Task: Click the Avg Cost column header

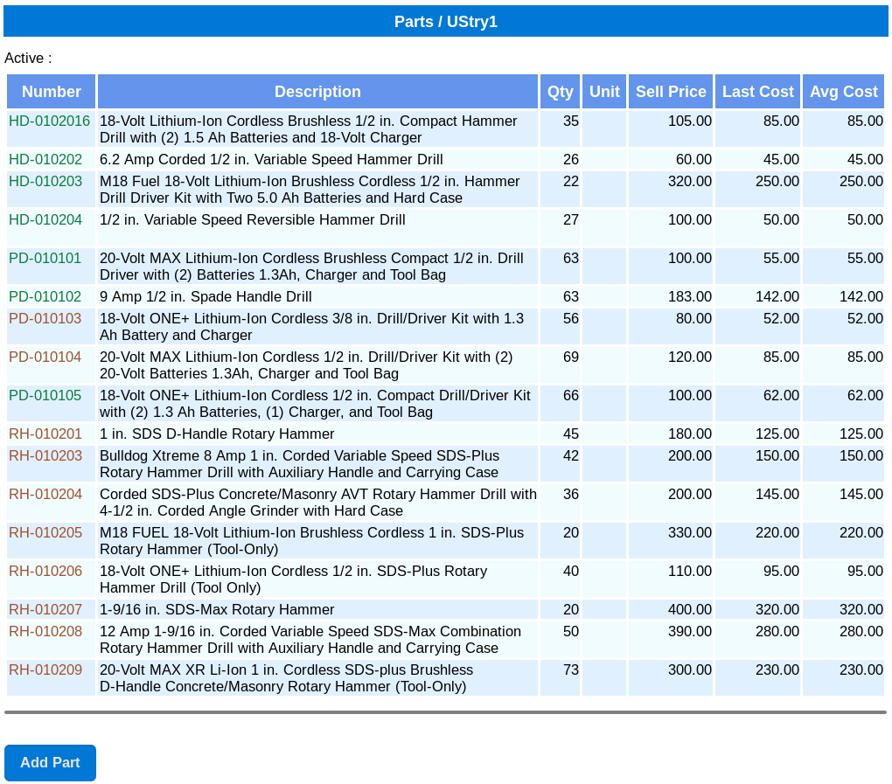Action: [x=844, y=92]
